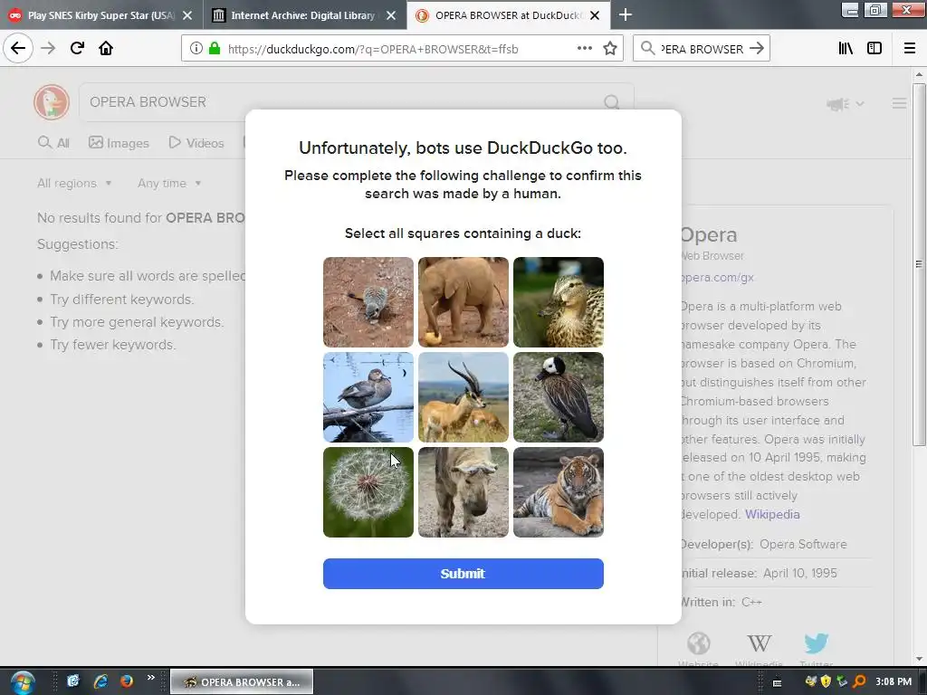Select the dandelion image square
This screenshot has height=695, width=927.
pos(368,492)
